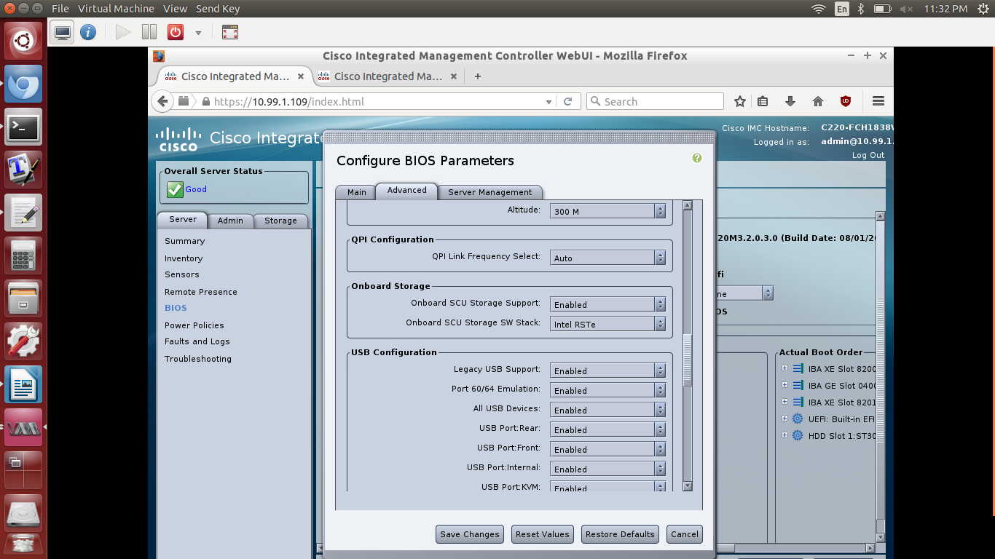Expand UEFI: Built-in EFI boot entry
Viewport: 995px width, 559px height.
click(784, 418)
